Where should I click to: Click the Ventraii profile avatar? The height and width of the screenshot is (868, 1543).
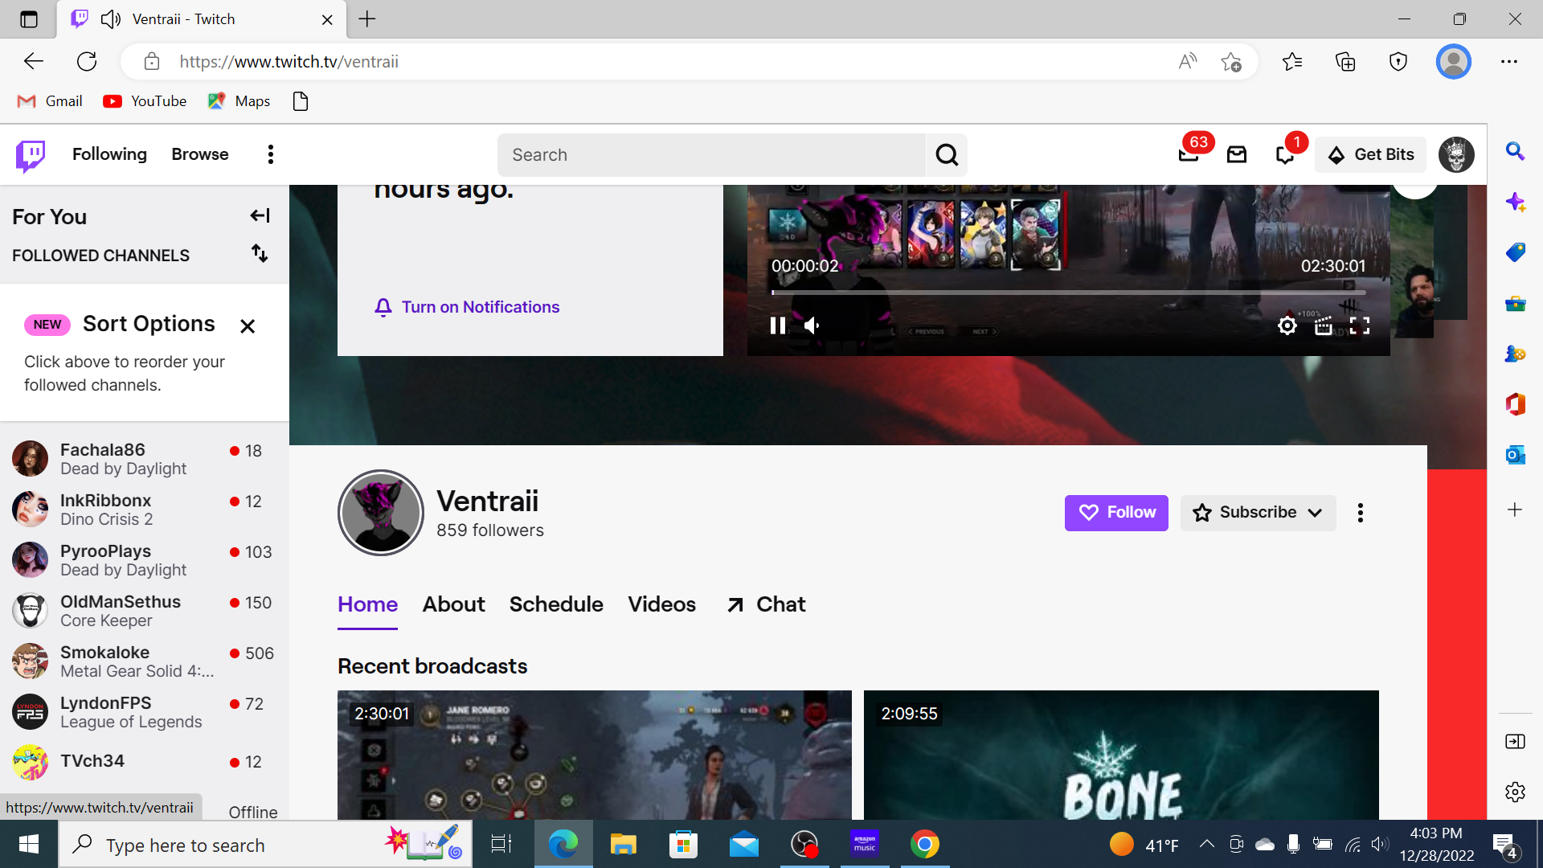pos(381,513)
